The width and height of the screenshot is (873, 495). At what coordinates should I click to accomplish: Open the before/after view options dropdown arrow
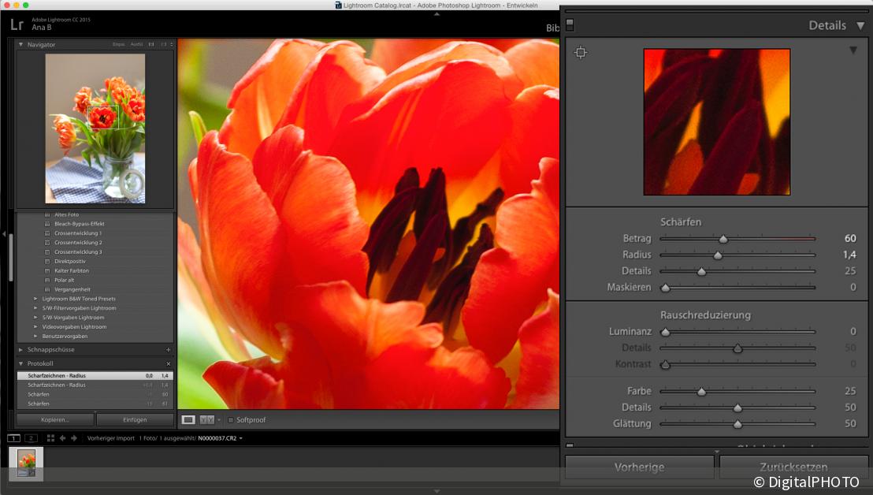[x=219, y=420]
